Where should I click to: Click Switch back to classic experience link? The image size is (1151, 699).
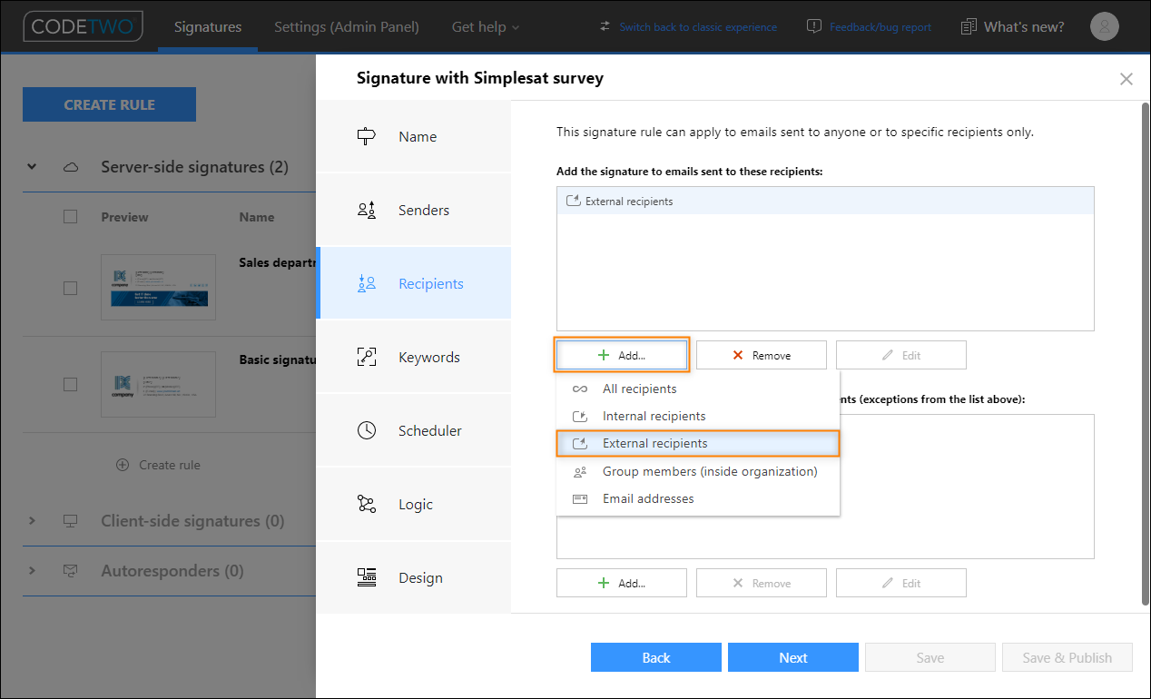698,27
